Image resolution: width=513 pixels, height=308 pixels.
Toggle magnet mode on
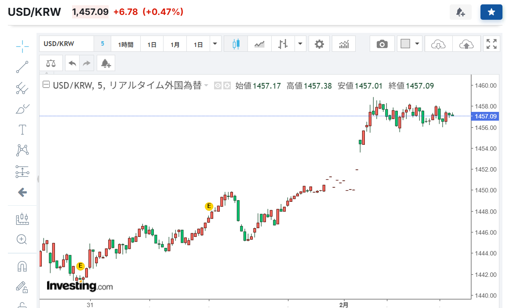[x=22, y=266]
